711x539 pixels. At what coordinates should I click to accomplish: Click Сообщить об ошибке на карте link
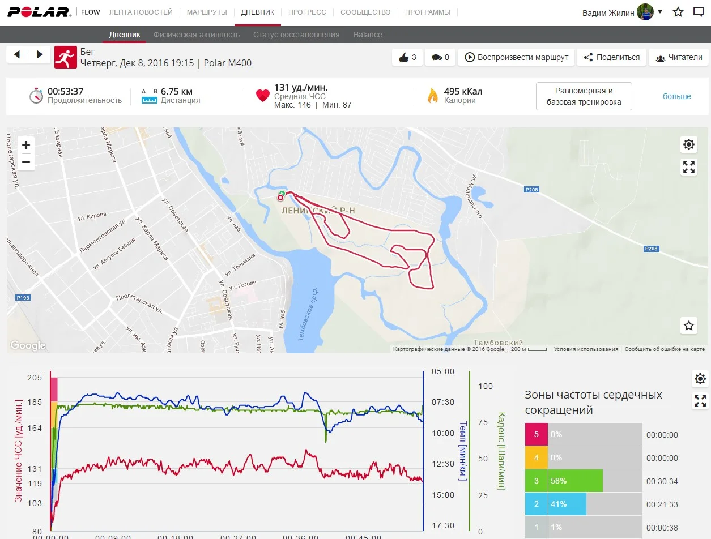click(665, 349)
